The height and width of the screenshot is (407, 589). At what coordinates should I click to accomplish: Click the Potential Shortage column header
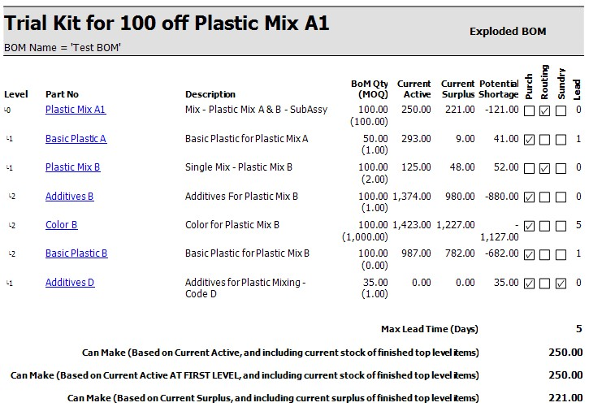pyautogui.click(x=499, y=89)
